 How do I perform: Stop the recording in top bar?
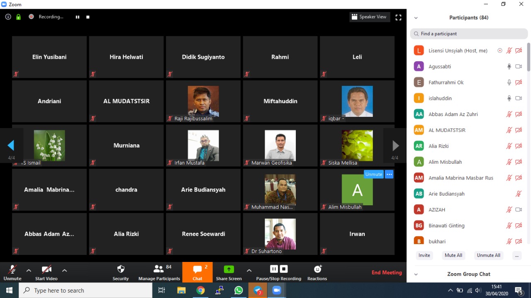[x=88, y=17]
